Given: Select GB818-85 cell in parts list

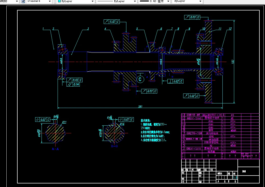Looking at the screenshot, I should [x=194, y=115].
